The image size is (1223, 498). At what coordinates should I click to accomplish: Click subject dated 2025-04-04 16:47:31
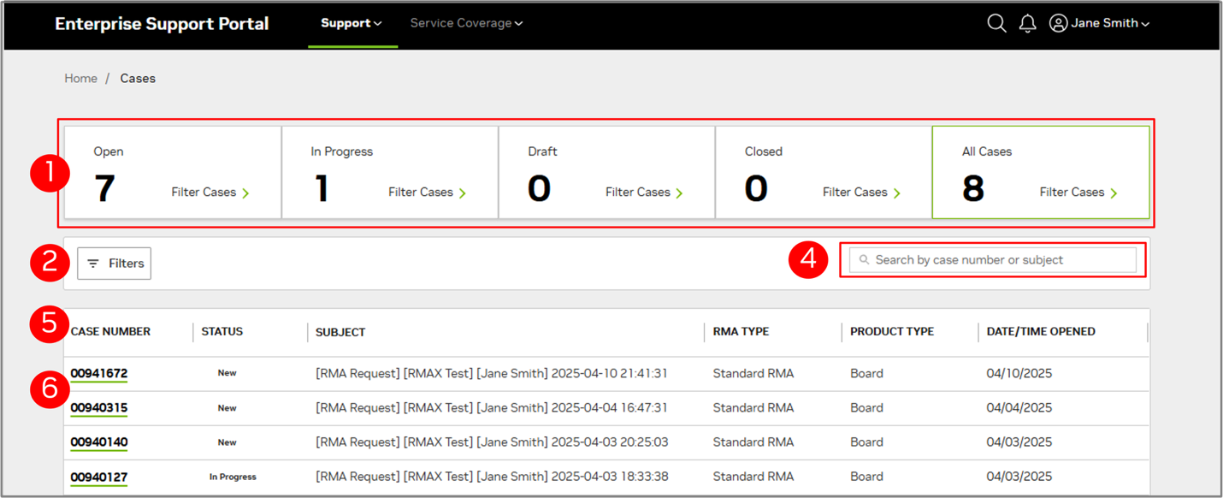click(492, 408)
